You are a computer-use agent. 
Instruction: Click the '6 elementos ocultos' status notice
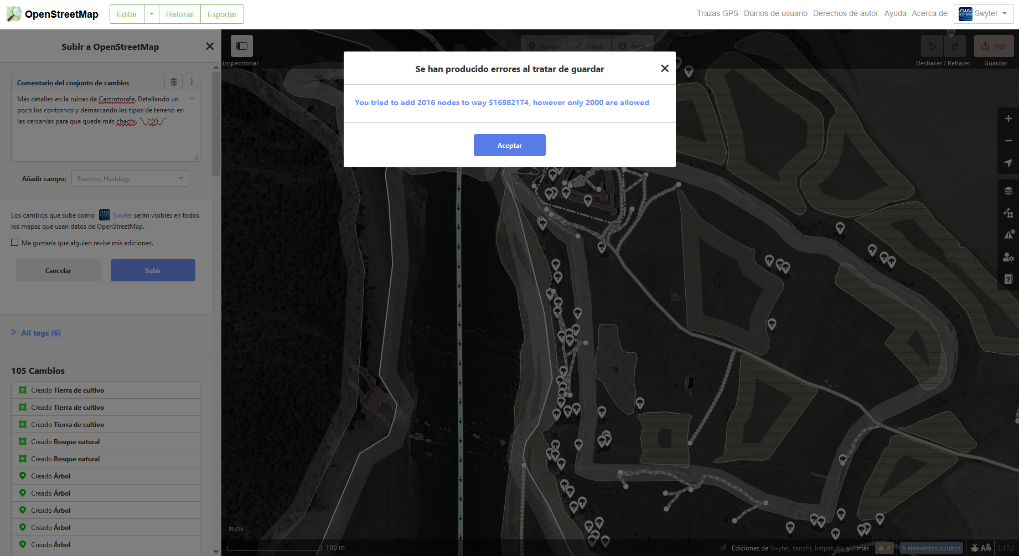click(x=931, y=548)
